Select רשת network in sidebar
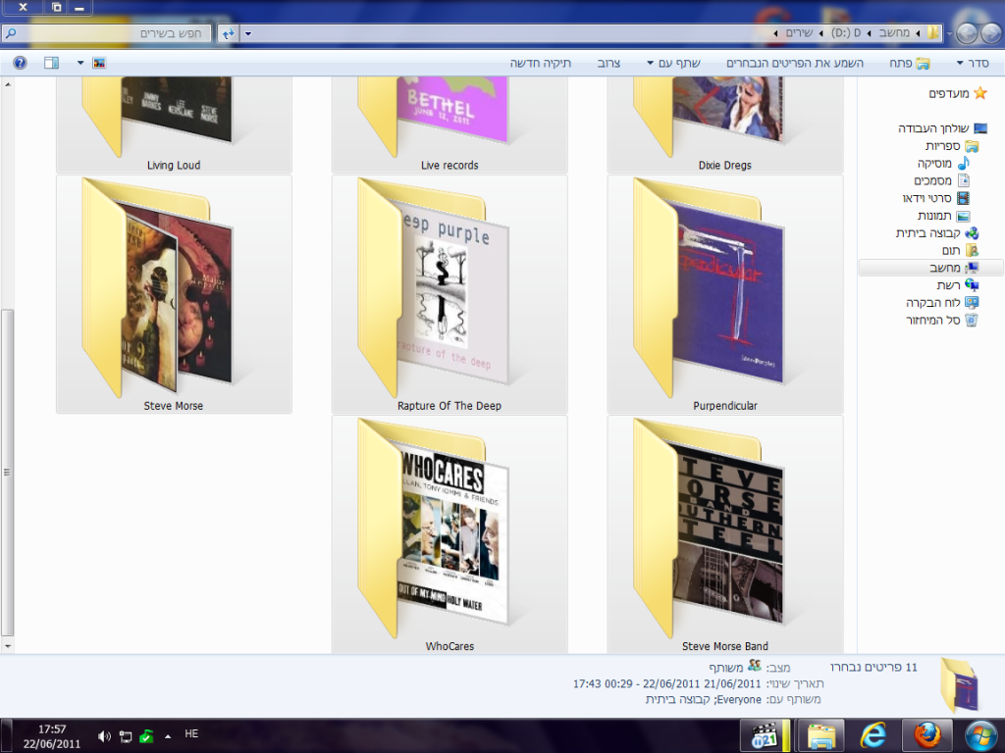Screen dimensions: 1005x753 [x=958, y=285]
